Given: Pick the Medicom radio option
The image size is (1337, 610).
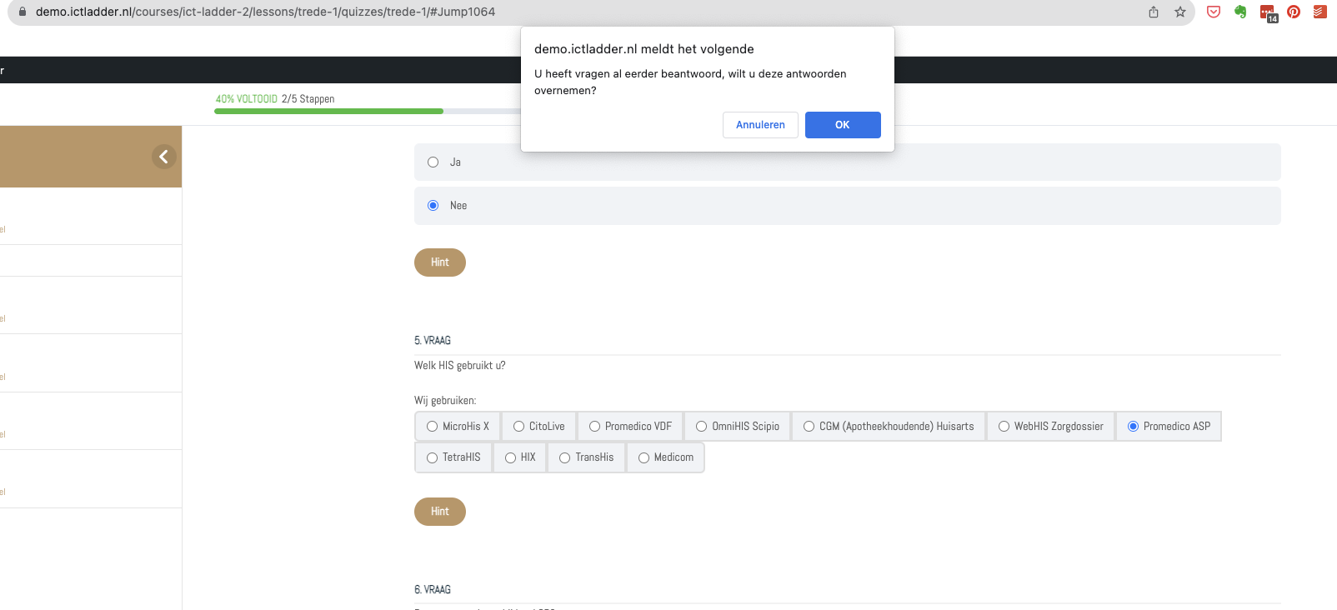Looking at the screenshot, I should coord(643,457).
